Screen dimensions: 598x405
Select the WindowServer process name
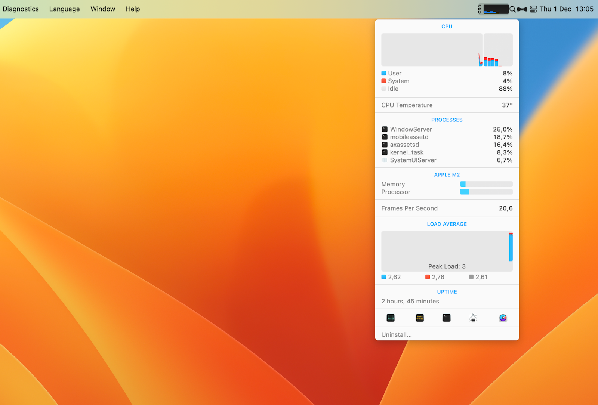pos(411,129)
